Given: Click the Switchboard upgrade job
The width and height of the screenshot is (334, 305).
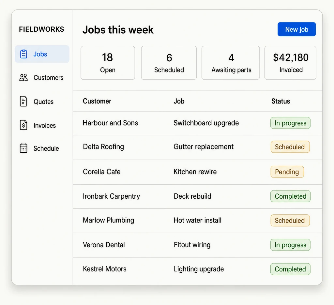Looking at the screenshot, I should [x=206, y=123].
